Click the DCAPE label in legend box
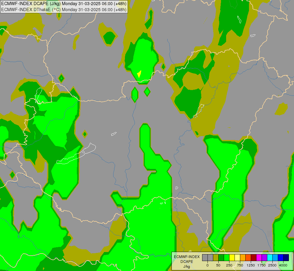The height and width of the screenshot is (271, 294). coord(187,262)
